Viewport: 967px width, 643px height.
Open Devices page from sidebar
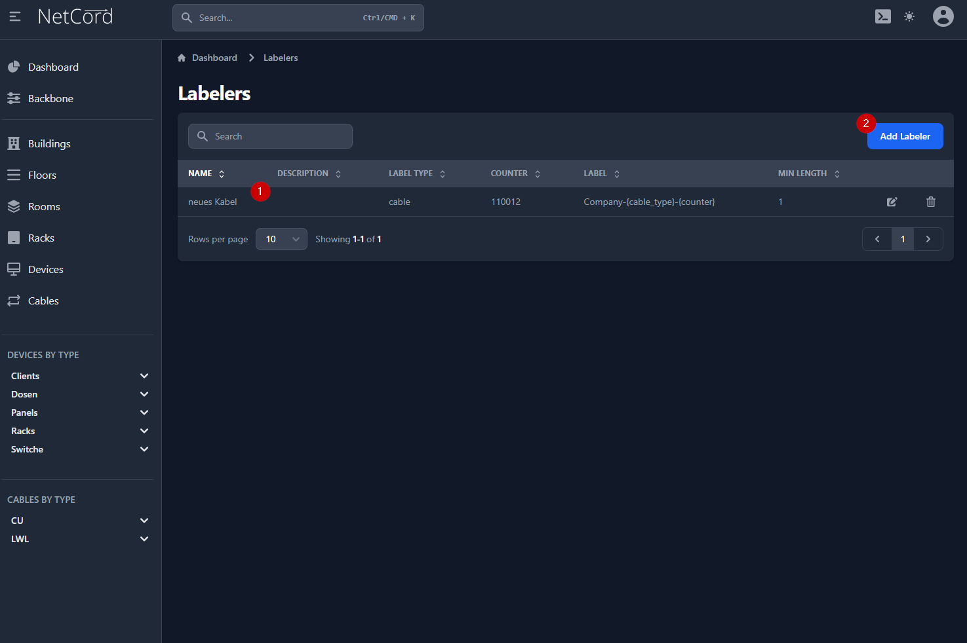pos(46,269)
